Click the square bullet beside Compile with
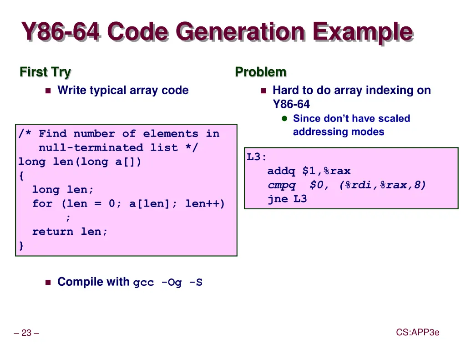The height and width of the screenshot is (349, 466). pos(48,283)
